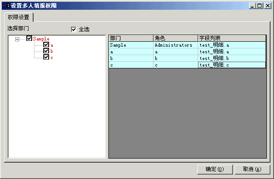
Task: Cancel with the 取消(A) button
Action: 252,169
